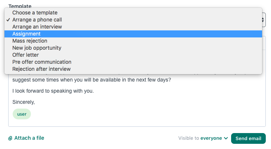271x149 pixels.
Task: Select the Offer letter template
Action: coord(133,55)
